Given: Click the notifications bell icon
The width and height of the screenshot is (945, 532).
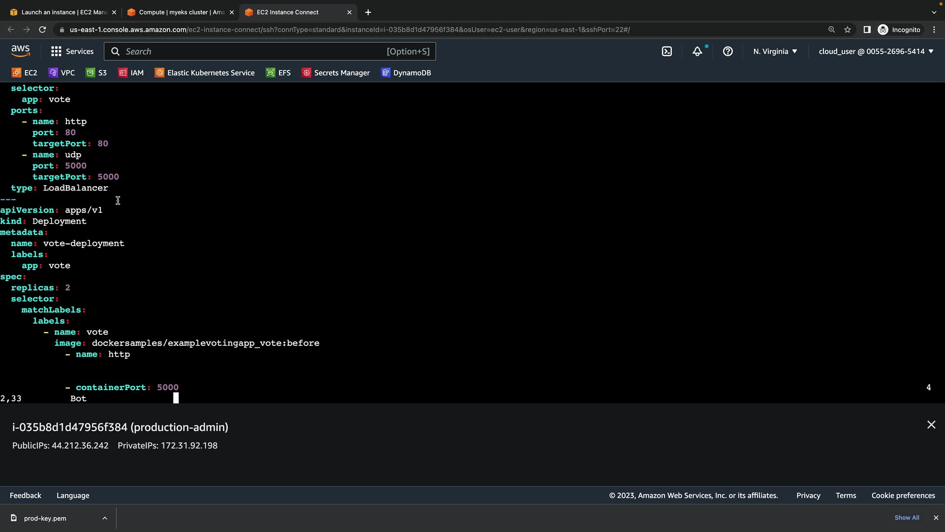Looking at the screenshot, I should (x=697, y=51).
